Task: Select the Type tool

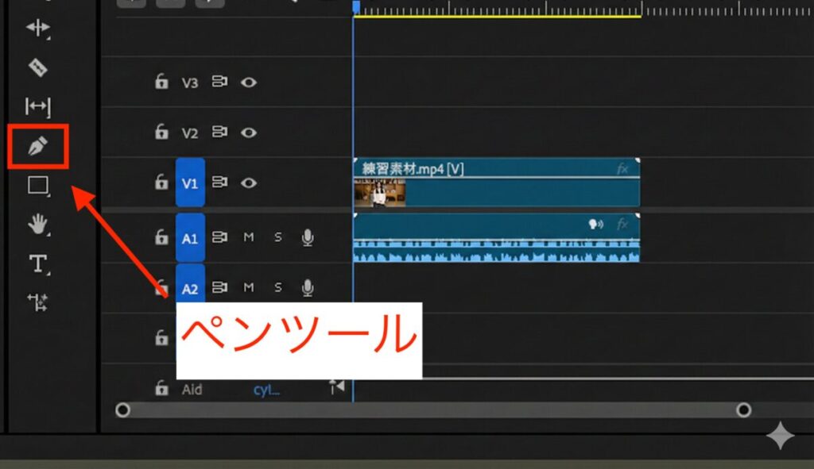Action: (x=37, y=263)
